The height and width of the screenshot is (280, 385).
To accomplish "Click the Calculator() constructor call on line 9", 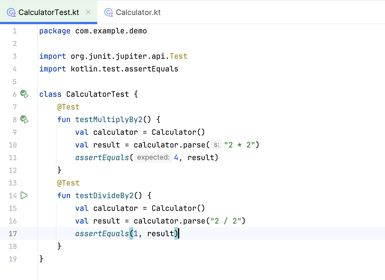I will 178,132.
